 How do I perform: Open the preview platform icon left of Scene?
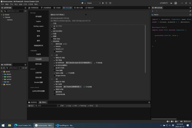[82, 3]
